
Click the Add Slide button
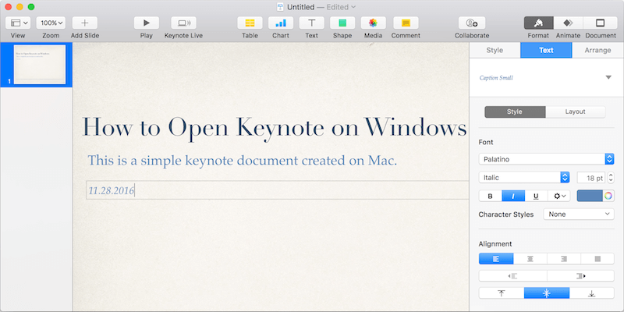pos(84,23)
